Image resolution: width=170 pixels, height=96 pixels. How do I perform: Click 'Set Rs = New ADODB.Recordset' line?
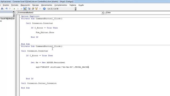click(x=48, y=63)
